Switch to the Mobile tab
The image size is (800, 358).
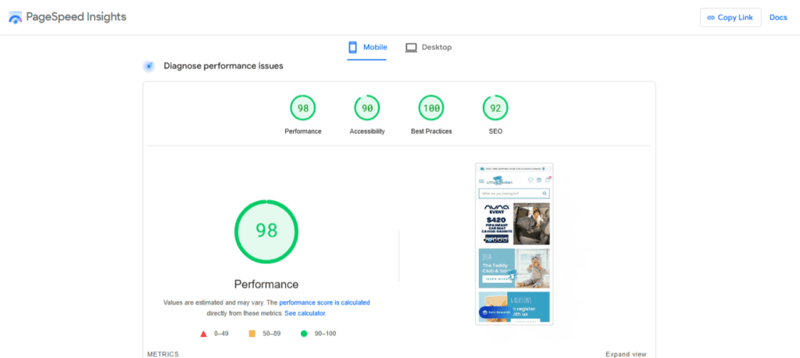click(x=367, y=48)
